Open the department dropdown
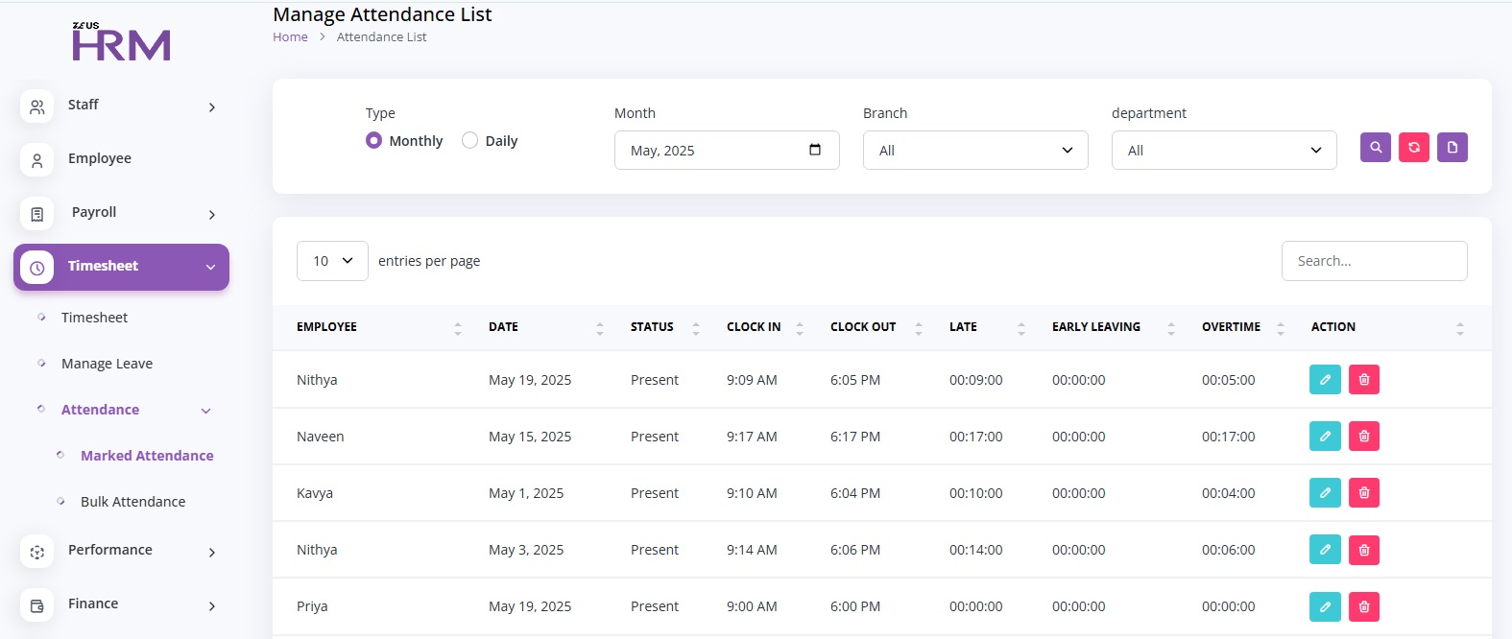This screenshot has height=639, width=1512. (x=1223, y=151)
